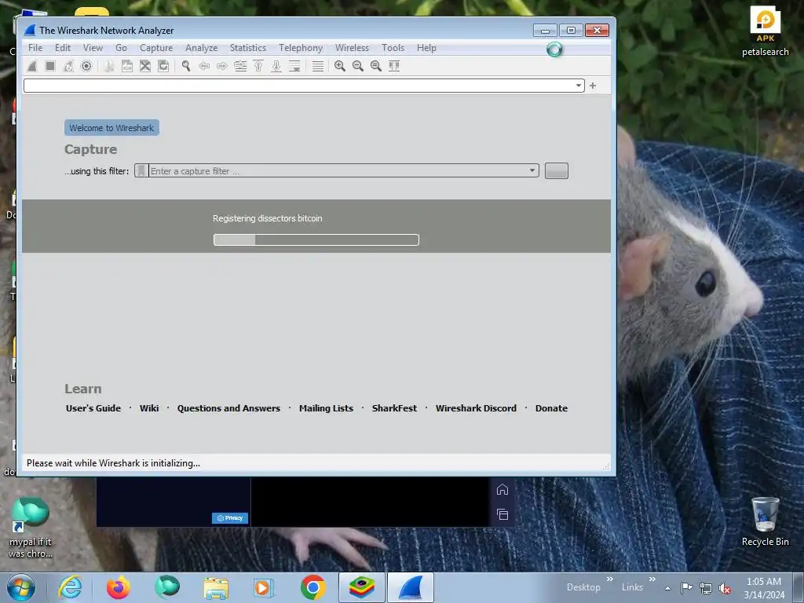Expand the Desktop toolbar chevron
The width and height of the screenshot is (804, 603).
(x=609, y=579)
